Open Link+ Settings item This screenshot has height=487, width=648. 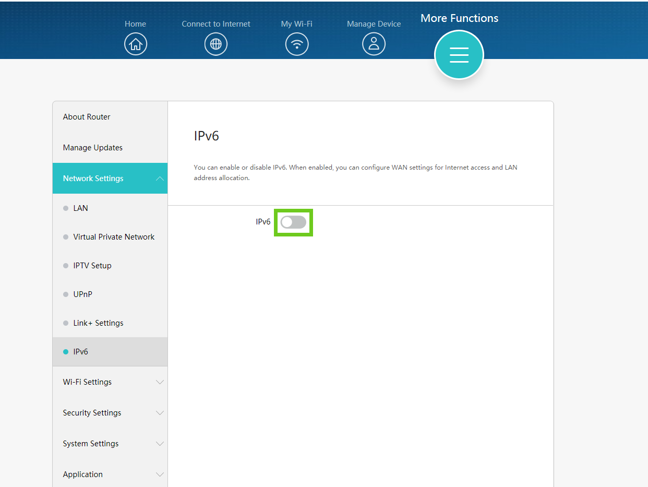tap(98, 323)
